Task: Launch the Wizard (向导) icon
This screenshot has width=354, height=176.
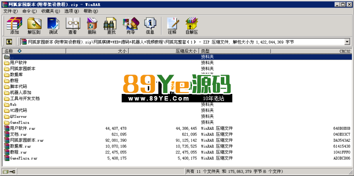Action: [131, 26]
